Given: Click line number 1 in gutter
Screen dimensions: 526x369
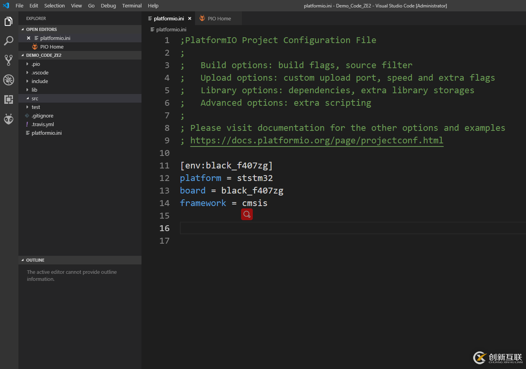Looking at the screenshot, I should click(x=167, y=40).
